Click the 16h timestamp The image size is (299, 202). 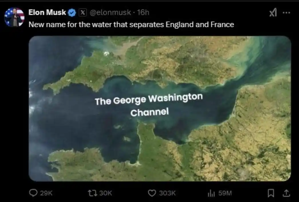click(143, 12)
